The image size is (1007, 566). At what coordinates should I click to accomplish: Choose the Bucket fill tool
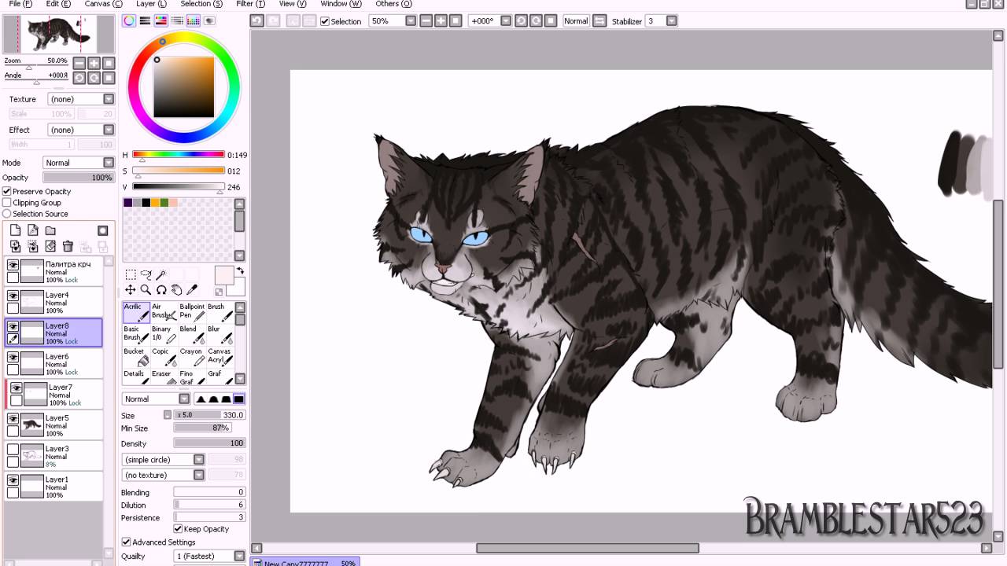[x=136, y=357]
